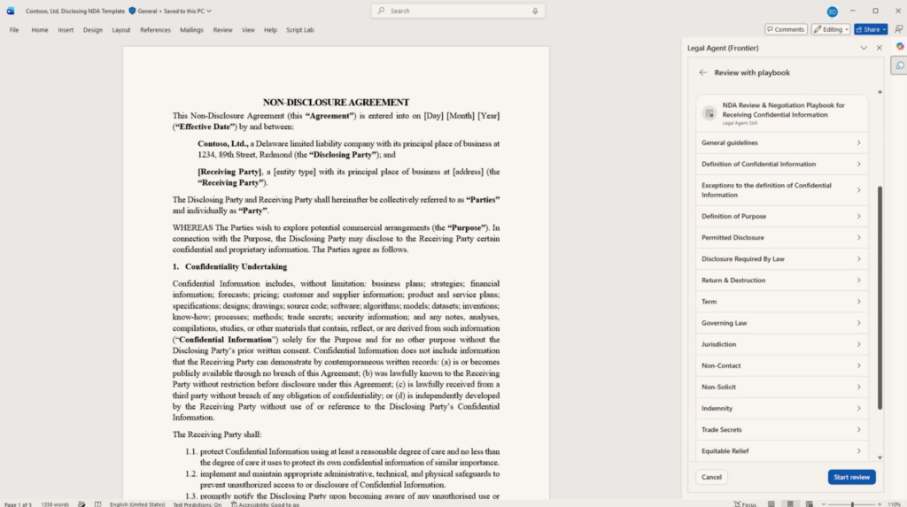The image size is (907, 507).
Task: Click the microphone icon in the search box
Action: (535, 11)
